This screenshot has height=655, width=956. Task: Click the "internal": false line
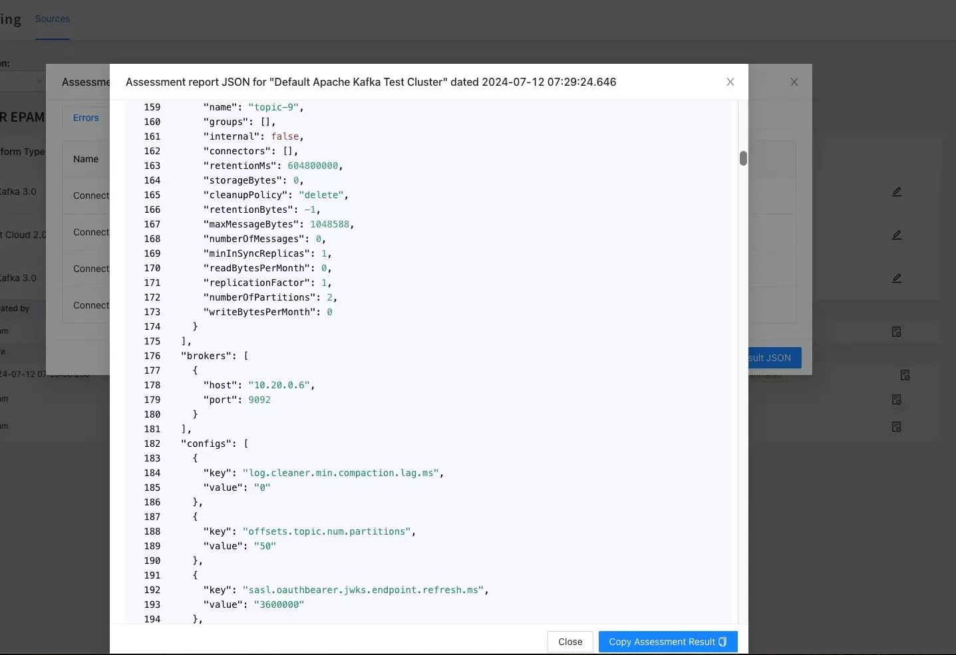[x=253, y=136]
